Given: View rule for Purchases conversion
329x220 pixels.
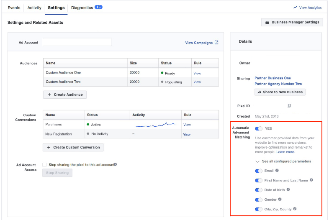Looking at the screenshot, I should 187,125.
